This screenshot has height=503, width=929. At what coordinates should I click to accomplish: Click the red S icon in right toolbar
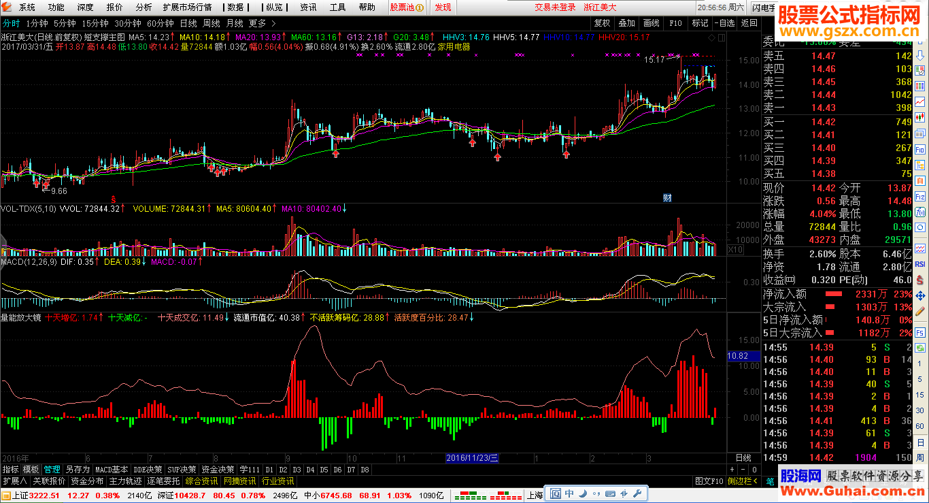(921, 279)
